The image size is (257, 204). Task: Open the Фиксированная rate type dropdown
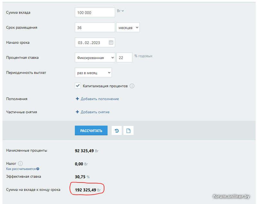95,58
